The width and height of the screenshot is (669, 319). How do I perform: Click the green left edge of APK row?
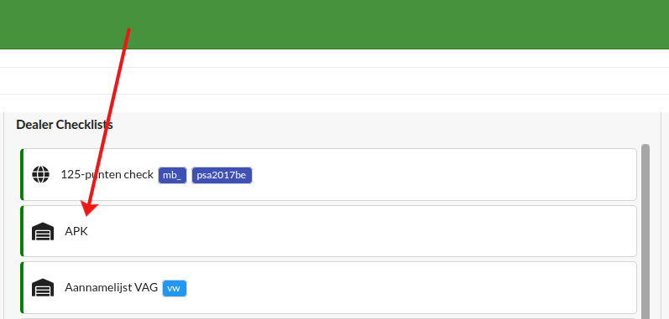click(x=22, y=231)
